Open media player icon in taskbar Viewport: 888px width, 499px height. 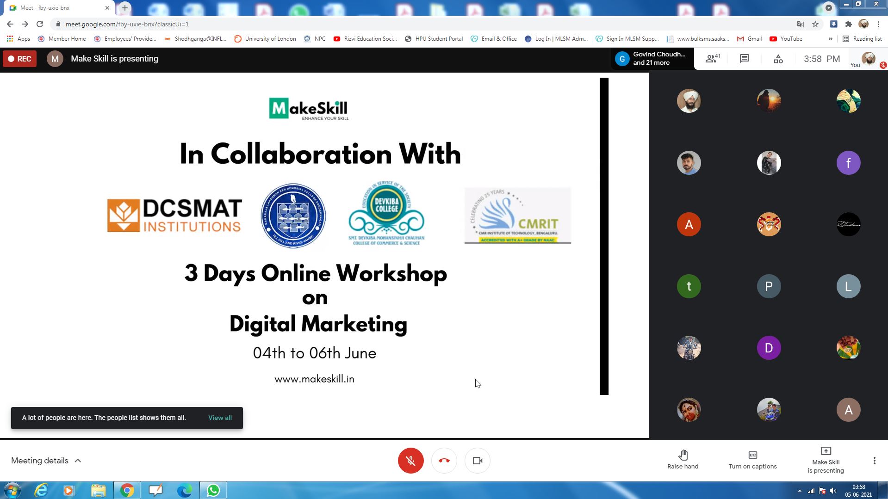[x=69, y=490]
